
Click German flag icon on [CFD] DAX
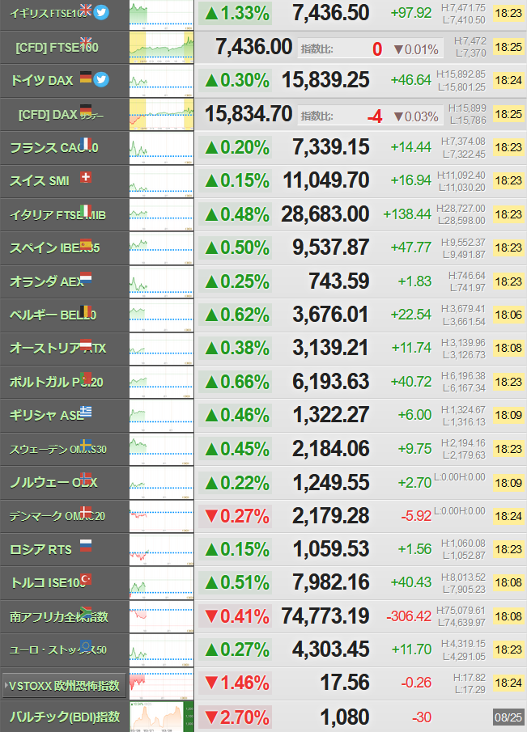click(x=86, y=110)
